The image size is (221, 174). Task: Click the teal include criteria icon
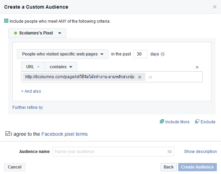(6, 21)
